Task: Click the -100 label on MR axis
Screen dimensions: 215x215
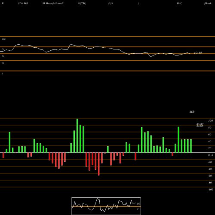Action: click(x=211, y=190)
